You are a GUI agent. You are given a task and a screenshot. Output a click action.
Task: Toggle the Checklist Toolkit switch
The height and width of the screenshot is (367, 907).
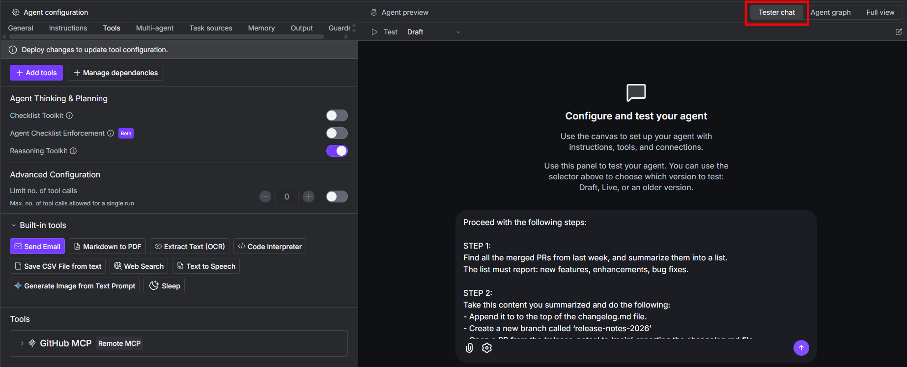[337, 115]
